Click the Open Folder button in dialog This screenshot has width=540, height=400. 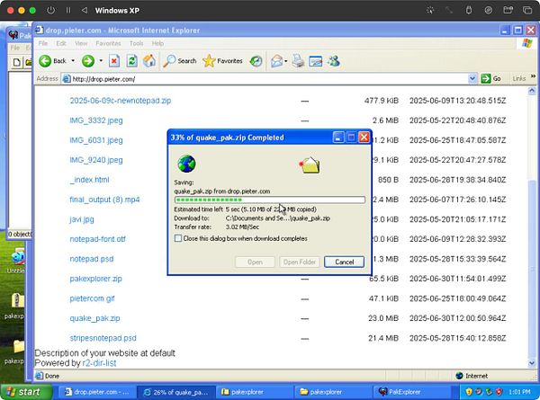[x=300, y=262]
